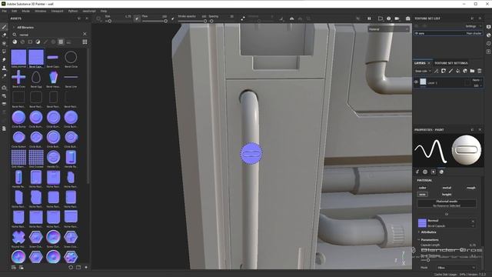
Task: Select the Paint brush tool in left toolbar
Action: (x=4, y=27)
